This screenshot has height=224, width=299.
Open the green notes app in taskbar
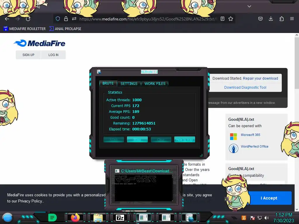[53, 218]
